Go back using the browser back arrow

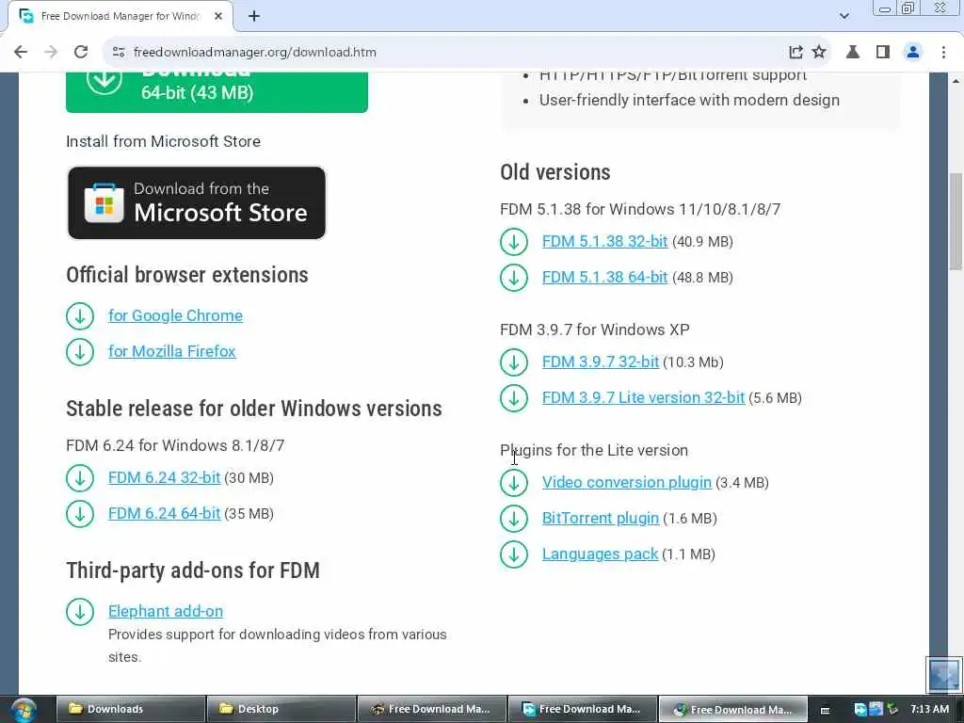tap(21, 52)
